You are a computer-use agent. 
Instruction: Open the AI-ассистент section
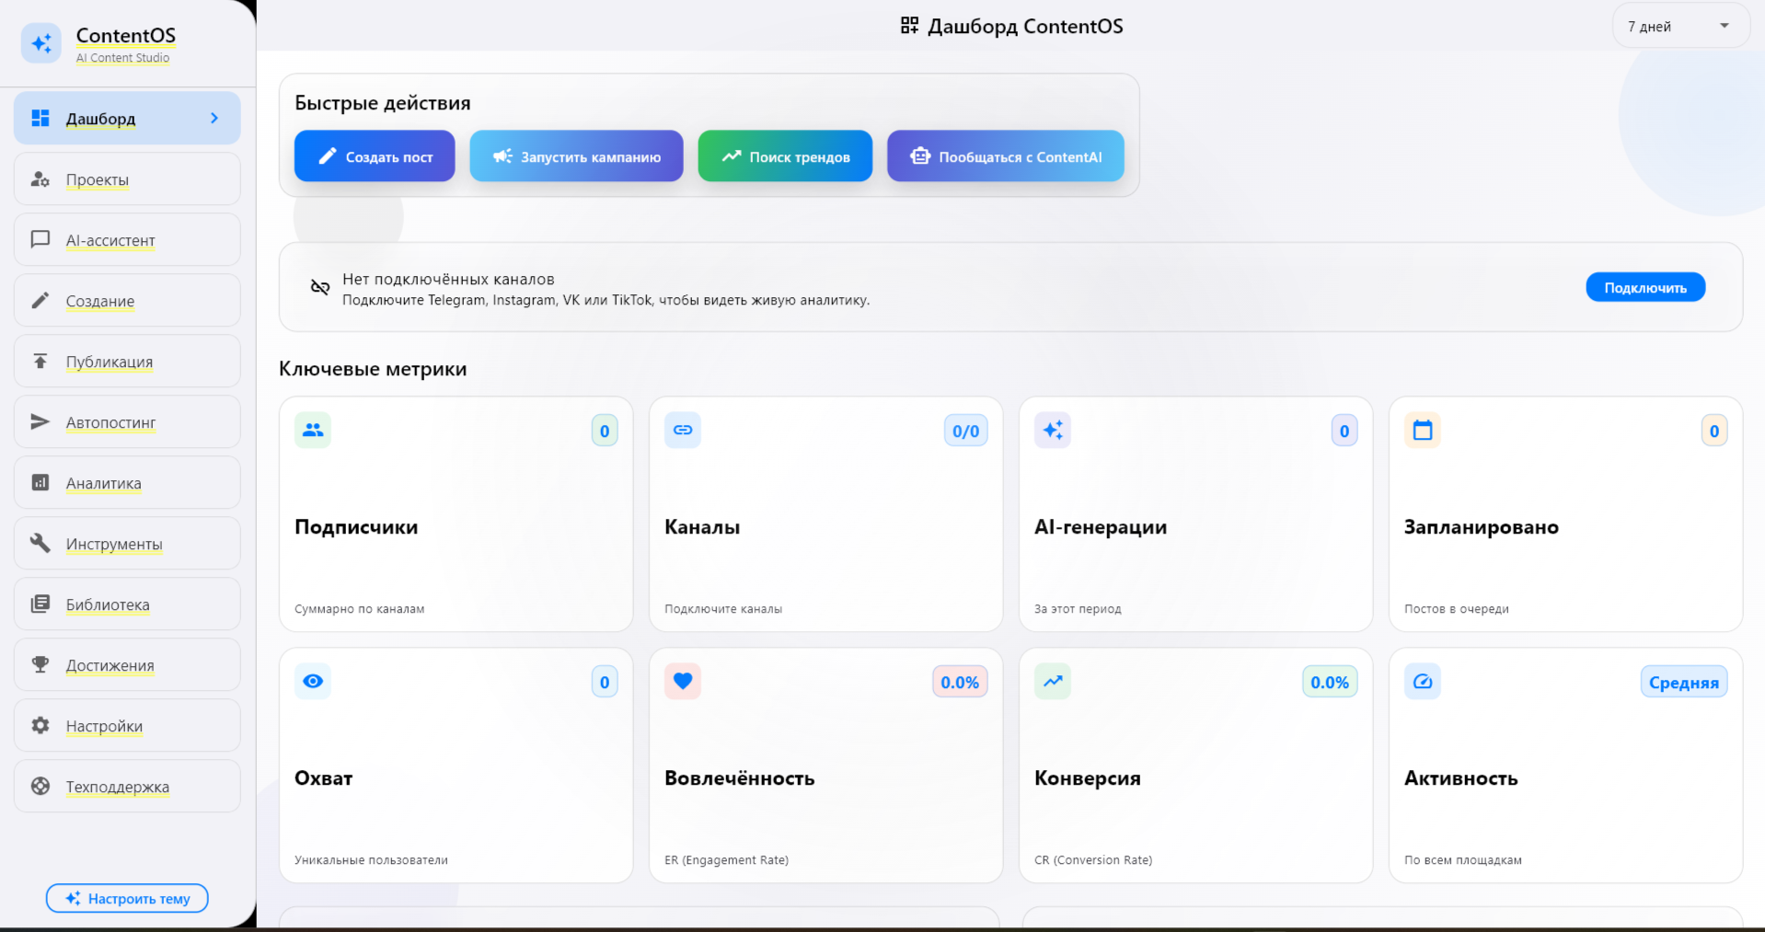pyautogui.click(x=110, y=239)
